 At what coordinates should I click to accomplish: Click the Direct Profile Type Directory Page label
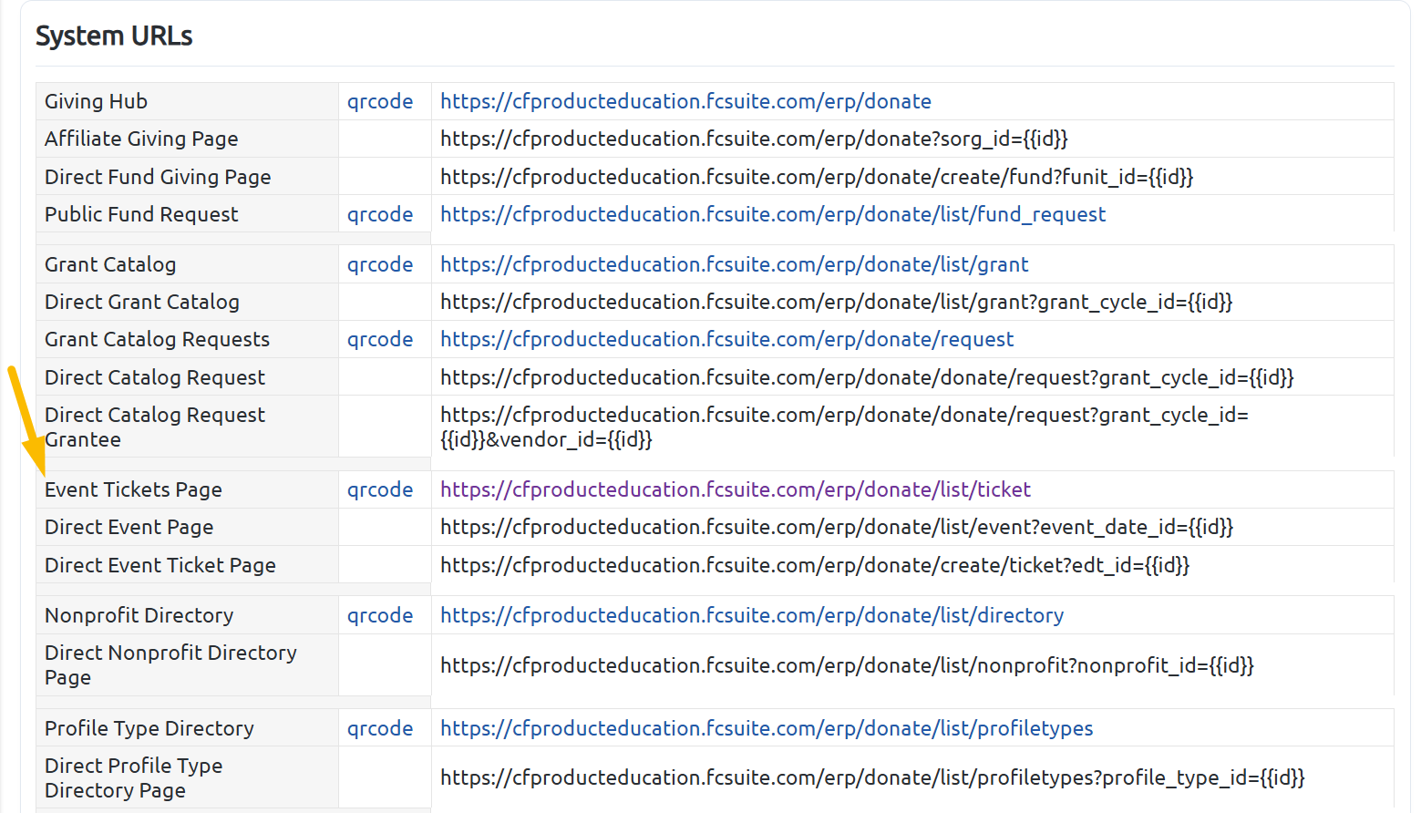(134, 777)
